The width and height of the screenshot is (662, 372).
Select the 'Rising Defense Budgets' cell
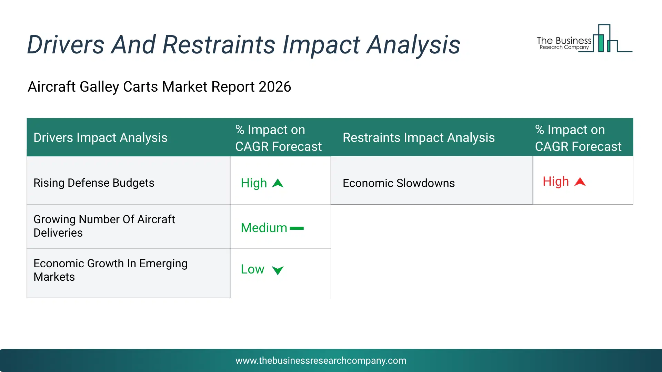point(128,181)
